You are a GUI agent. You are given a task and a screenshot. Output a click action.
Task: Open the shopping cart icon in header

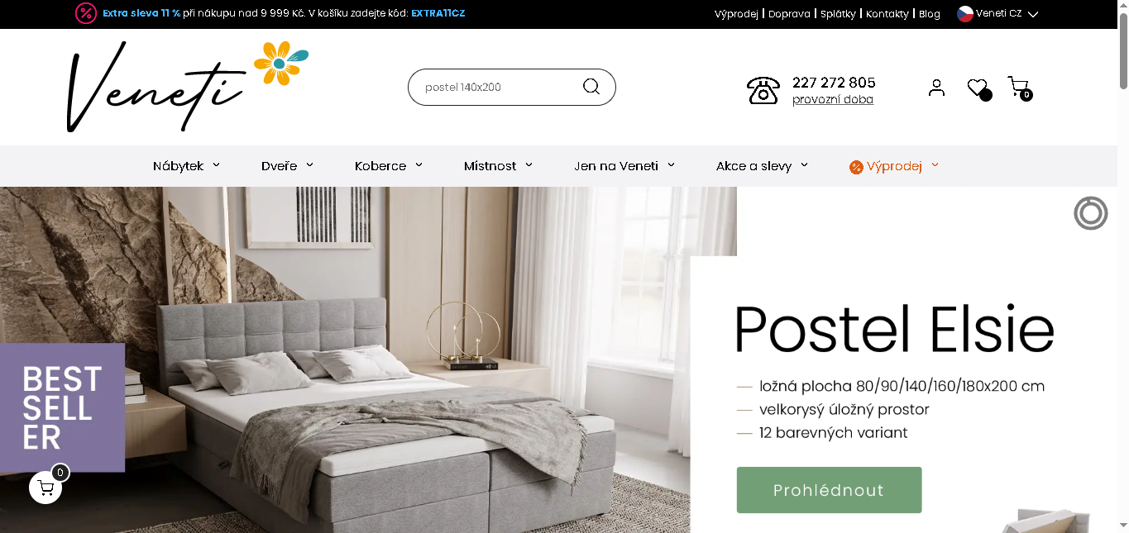coord(1019,87)
